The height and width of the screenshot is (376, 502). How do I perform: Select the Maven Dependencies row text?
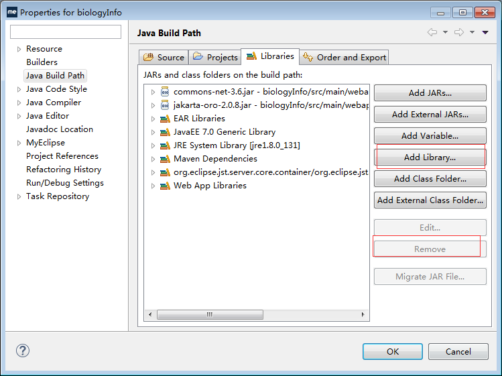pos(215,159)
